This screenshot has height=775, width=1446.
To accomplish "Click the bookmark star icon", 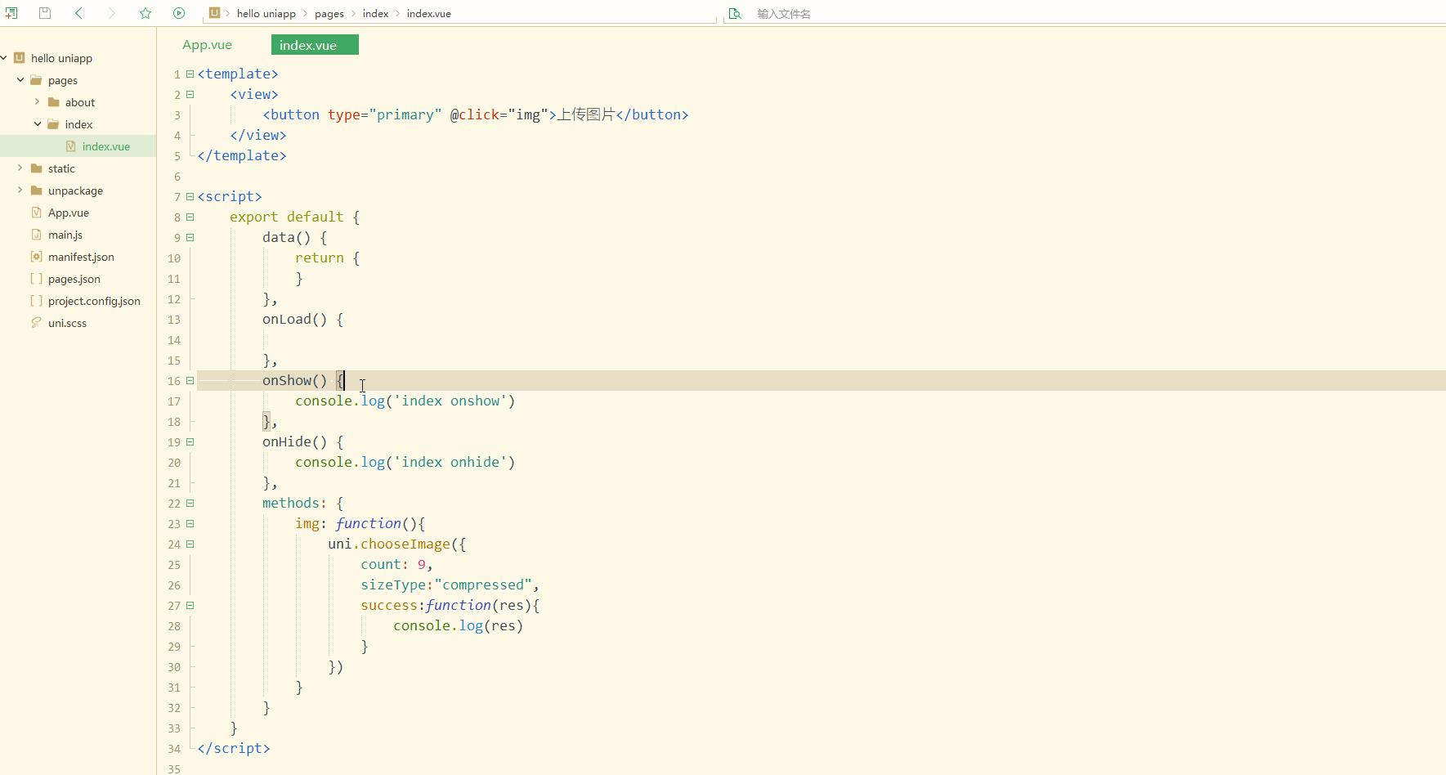I will [x=145, y=13].
